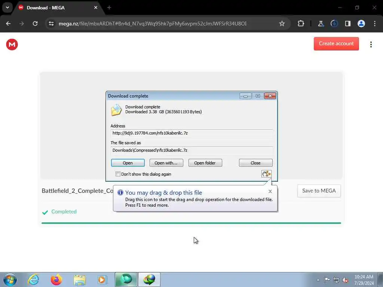Image resolution: width=383 pixels, height=287 pixels.
Task: Click the Battlefield_2_Complete file name
Action: click(77, 191)
